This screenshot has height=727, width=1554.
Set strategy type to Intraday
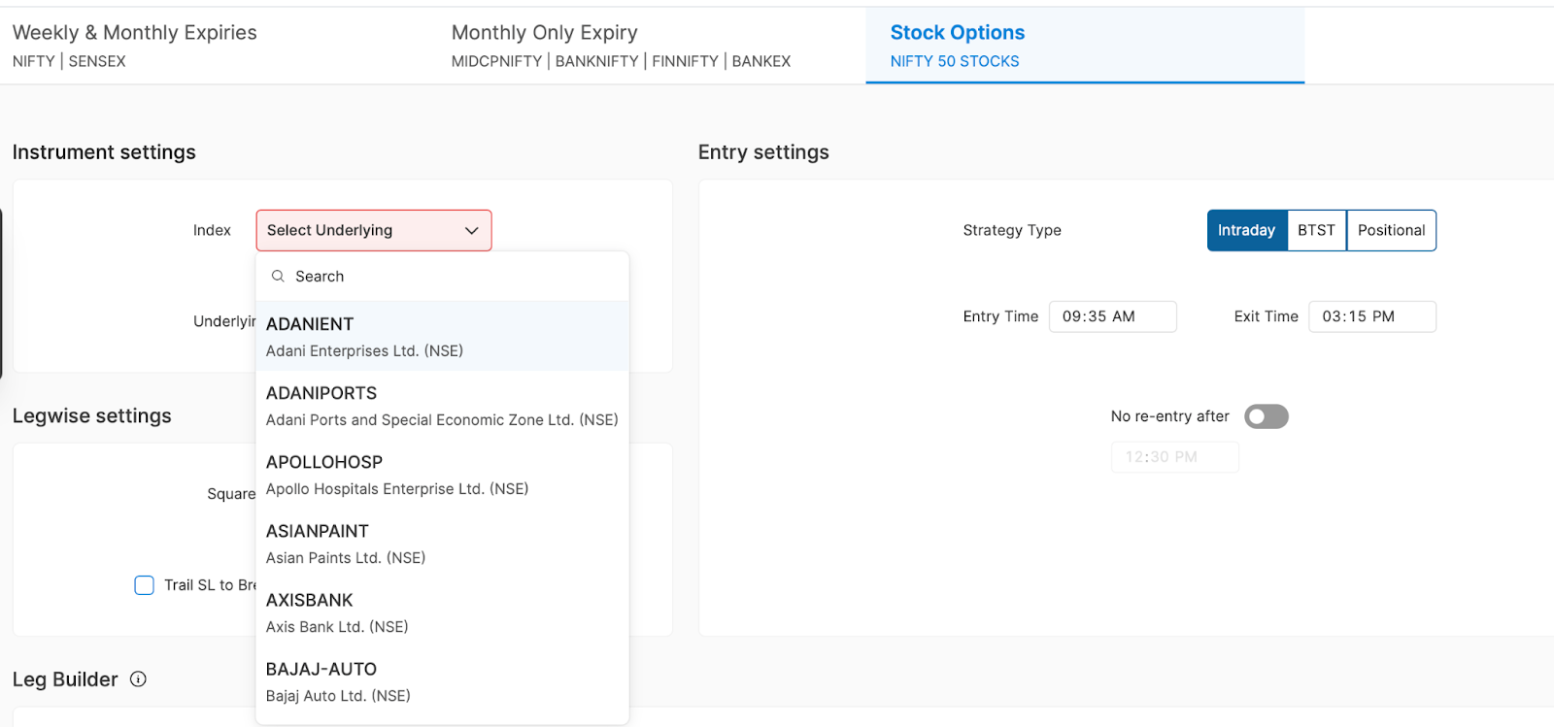(1247, 230)
